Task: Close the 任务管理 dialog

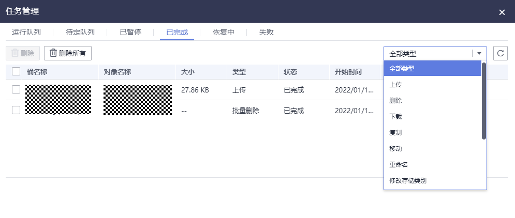Action: click(x=502, y=12)
